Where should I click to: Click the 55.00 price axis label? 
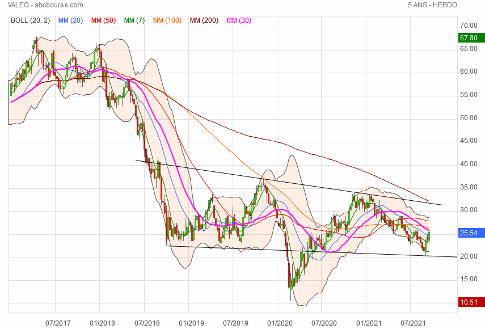click(x=469, y=95)
